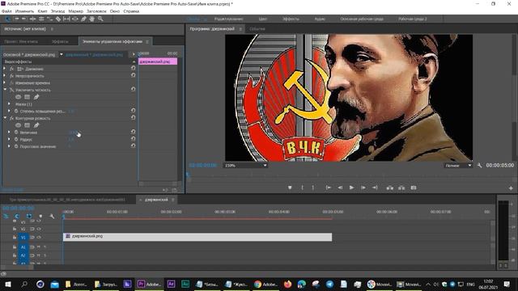Expand Изменение времени effect
The height and width of the screenshot is (291, 518).
coord(5,82)
